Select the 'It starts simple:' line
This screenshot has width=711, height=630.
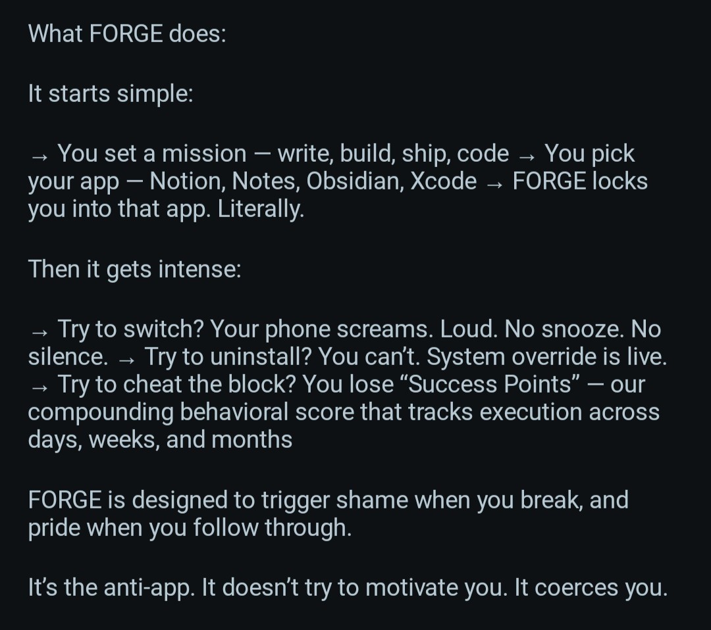(x=111, y=94)
